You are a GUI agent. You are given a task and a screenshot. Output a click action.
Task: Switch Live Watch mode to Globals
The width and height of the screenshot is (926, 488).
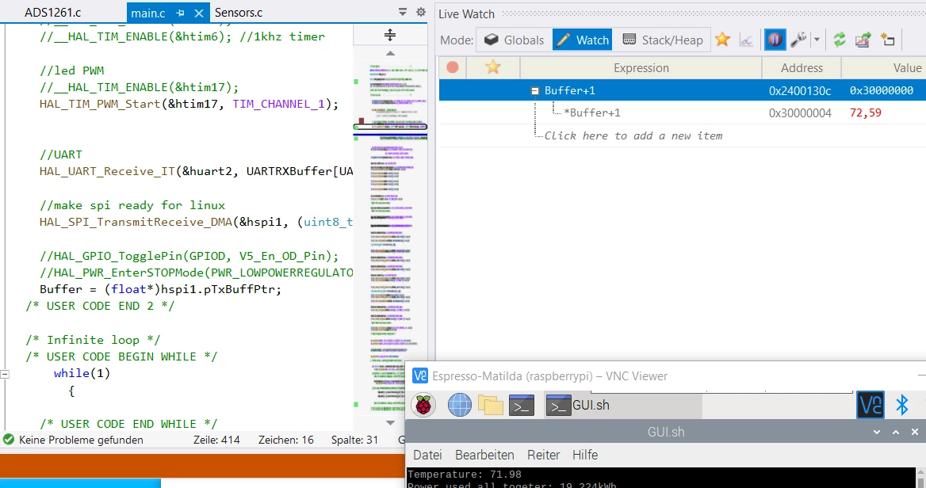[x=514, y=40]
